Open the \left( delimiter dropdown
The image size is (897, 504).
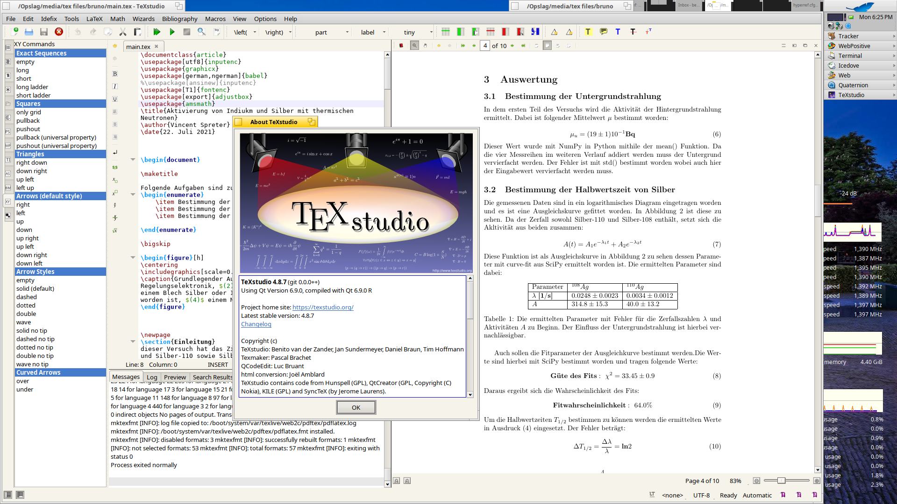point(255,32)
